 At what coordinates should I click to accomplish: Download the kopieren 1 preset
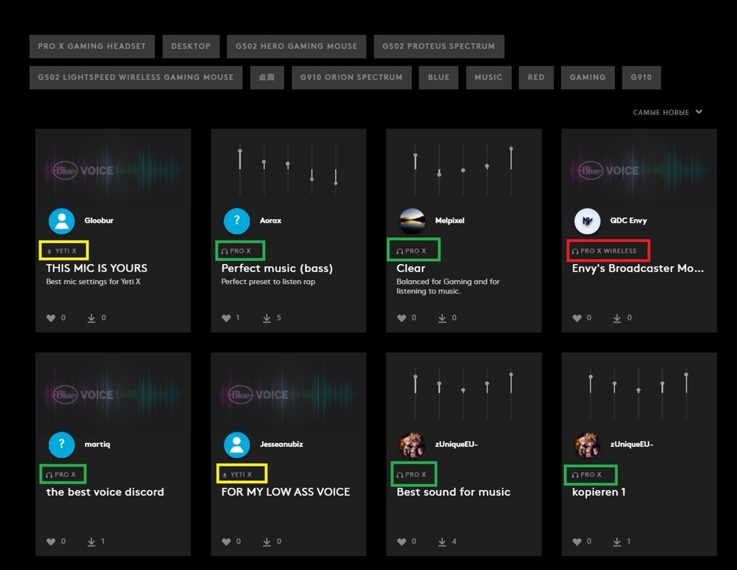[x=617, y=542]
